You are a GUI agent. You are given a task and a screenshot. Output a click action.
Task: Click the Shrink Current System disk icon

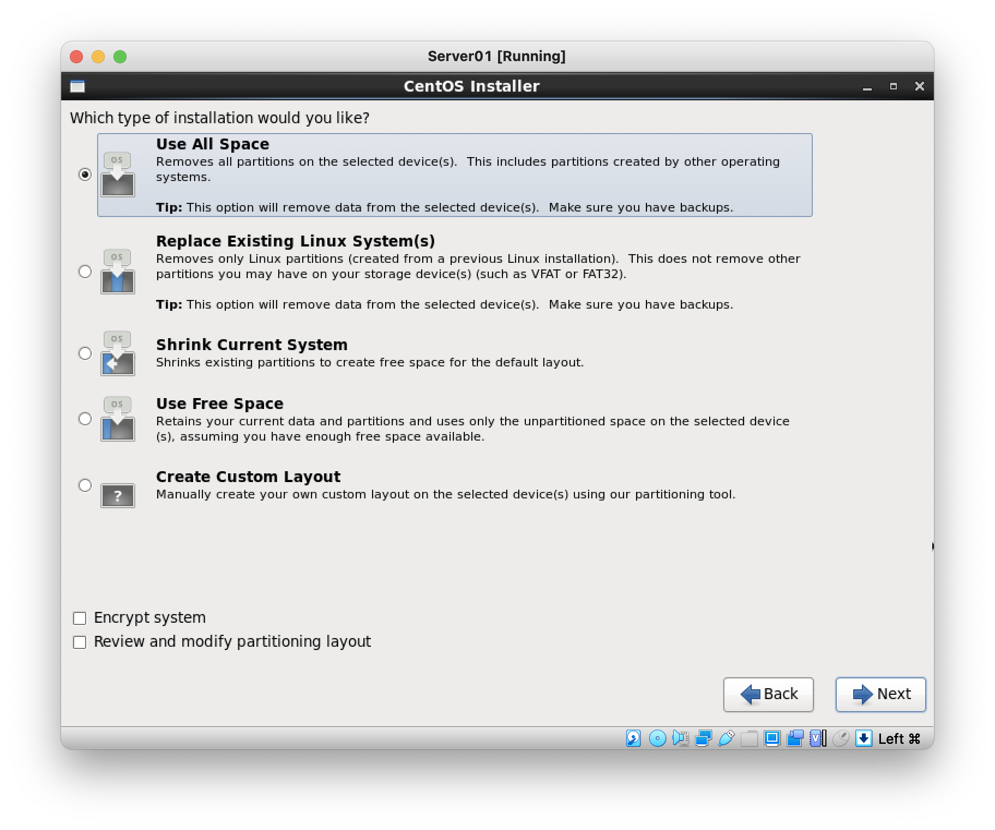(117, 353)
